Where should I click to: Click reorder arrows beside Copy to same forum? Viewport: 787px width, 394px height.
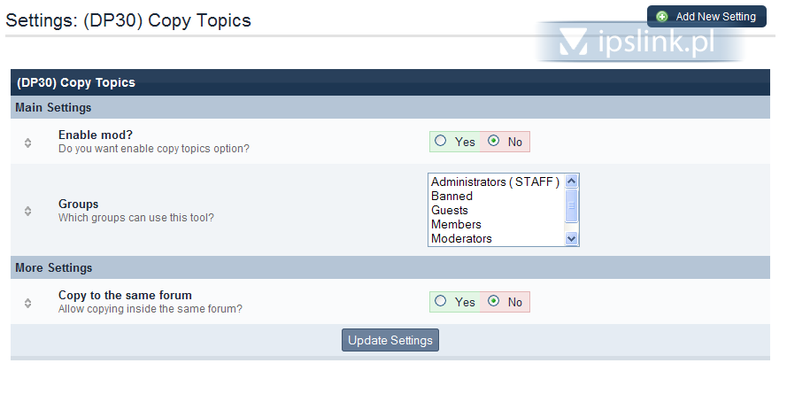(27, 303)
